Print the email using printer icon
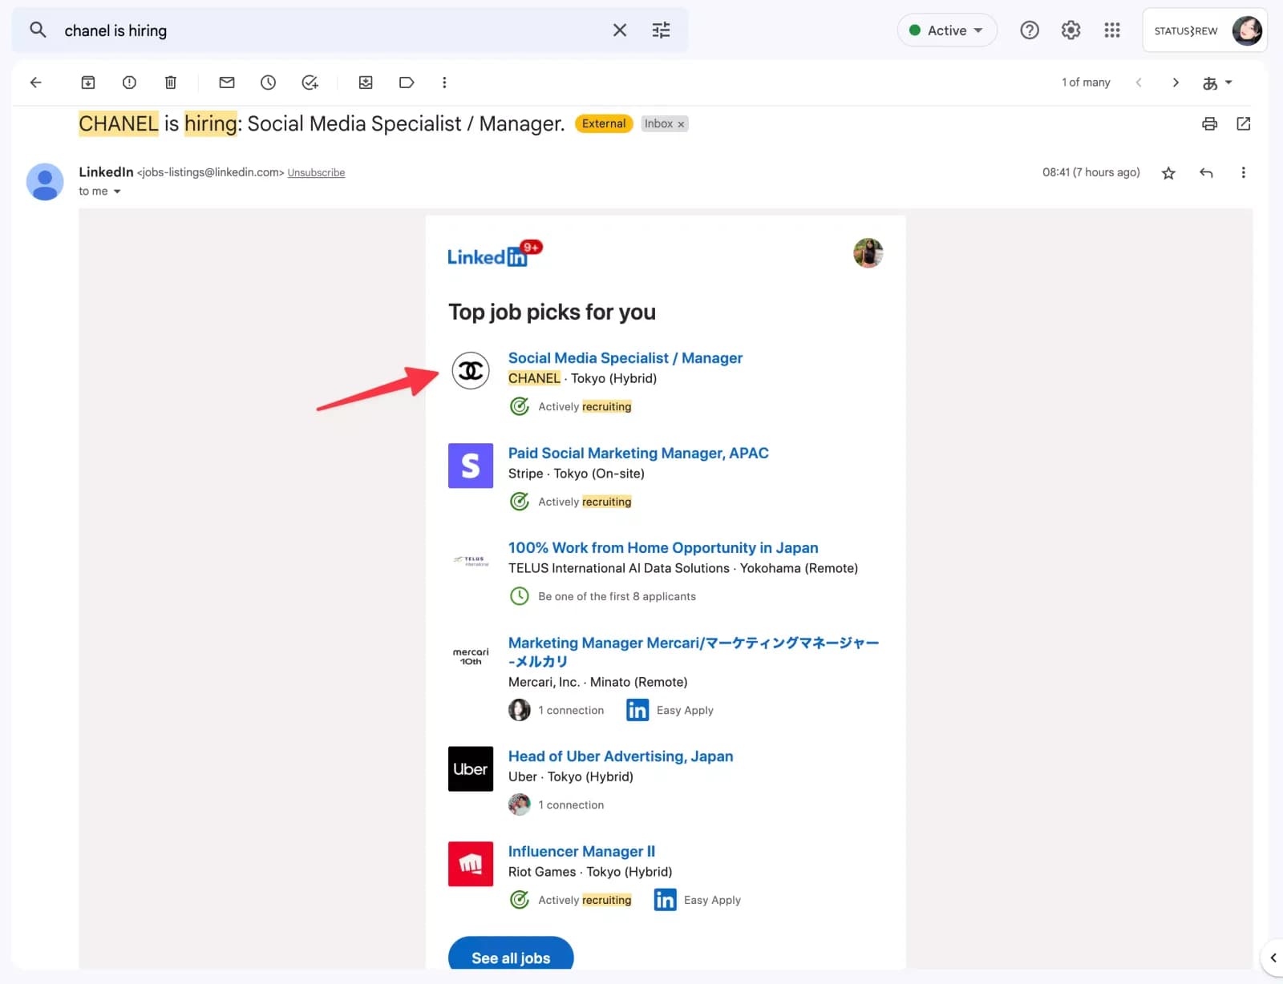This screenshot has height=984, width=1283. click(1209, 123)
